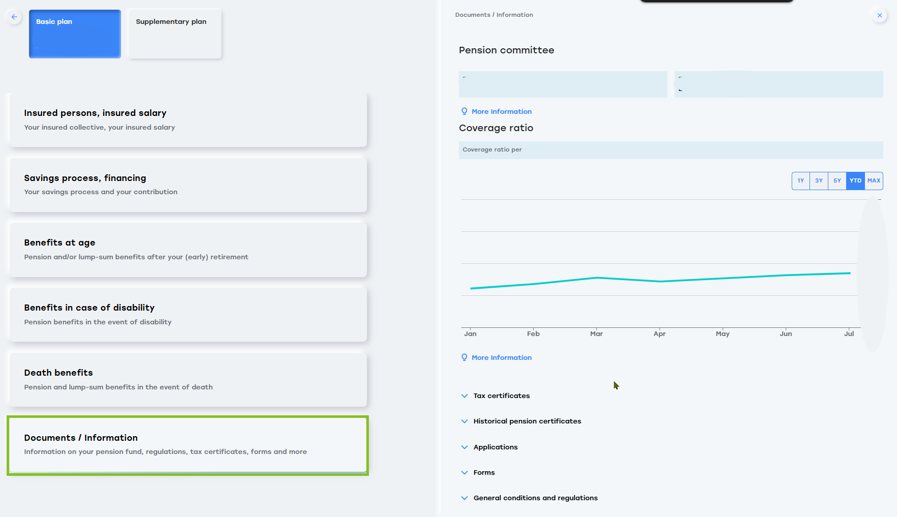Select the YTD chart range
897x517 pixels.
tap(855, 181)
